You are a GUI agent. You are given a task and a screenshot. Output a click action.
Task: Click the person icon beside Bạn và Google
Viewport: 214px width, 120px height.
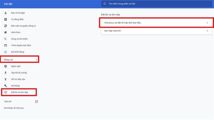pos(6,13)
